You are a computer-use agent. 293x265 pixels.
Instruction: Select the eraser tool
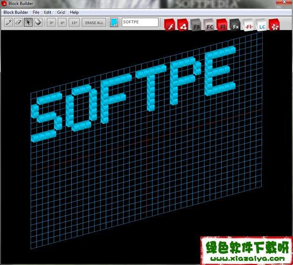18,23
